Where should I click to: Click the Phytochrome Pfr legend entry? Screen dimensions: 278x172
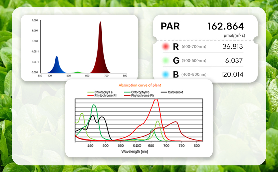tap(139, 95)
